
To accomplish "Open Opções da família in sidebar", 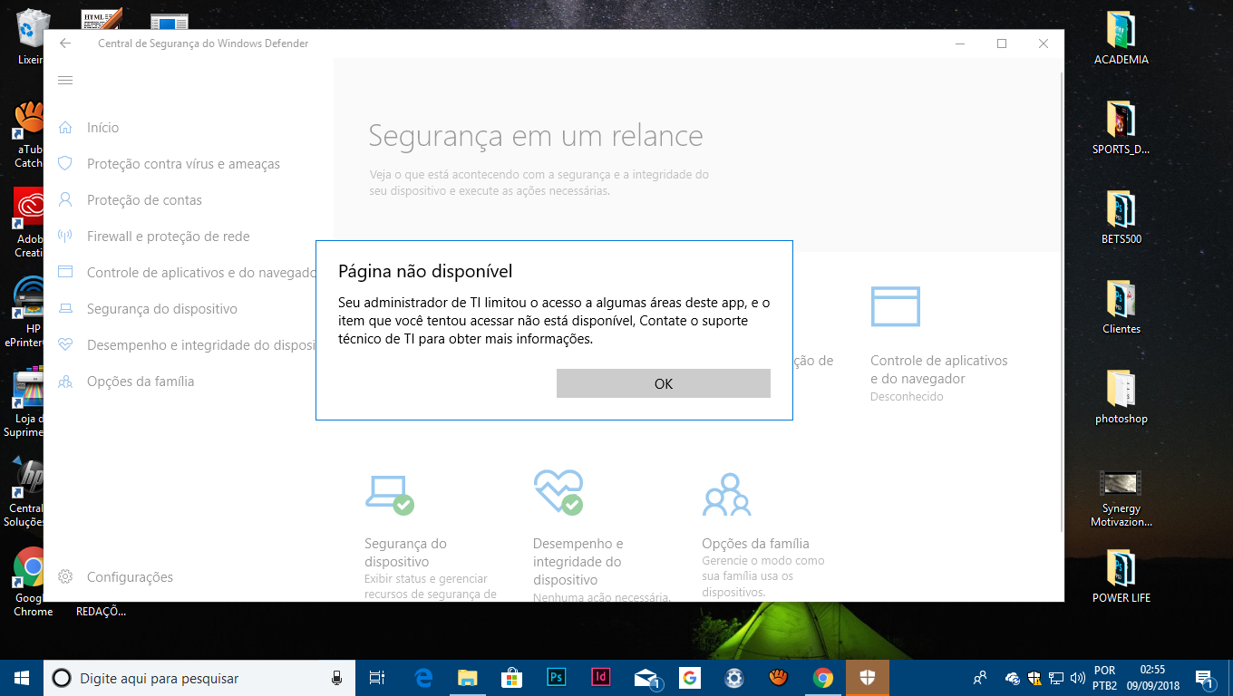I will [141, 382].
